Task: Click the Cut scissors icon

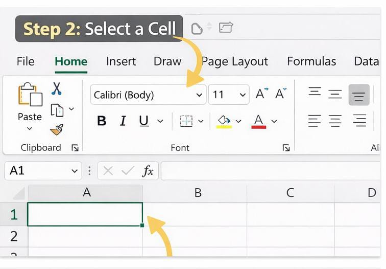Action: [x=56, y=88]
